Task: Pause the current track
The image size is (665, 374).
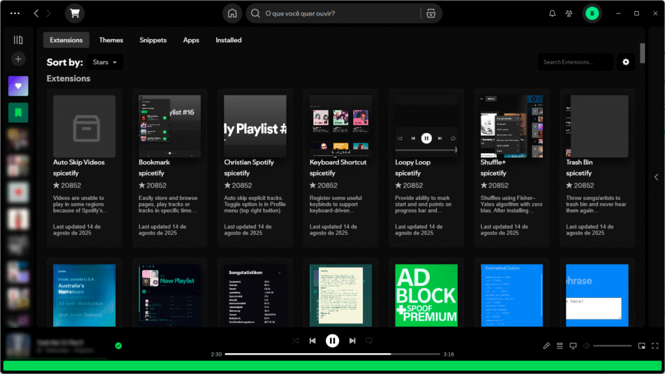Action: coord(332,341)
